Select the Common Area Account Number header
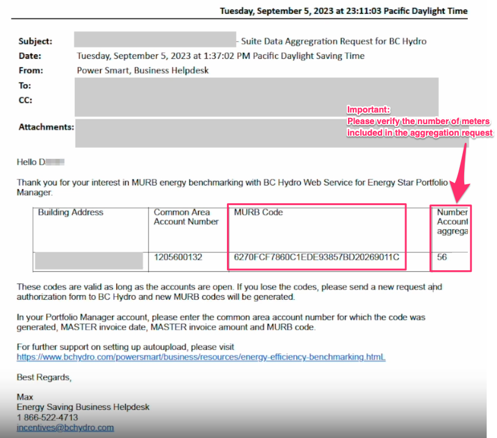 (x=186, y=217)
